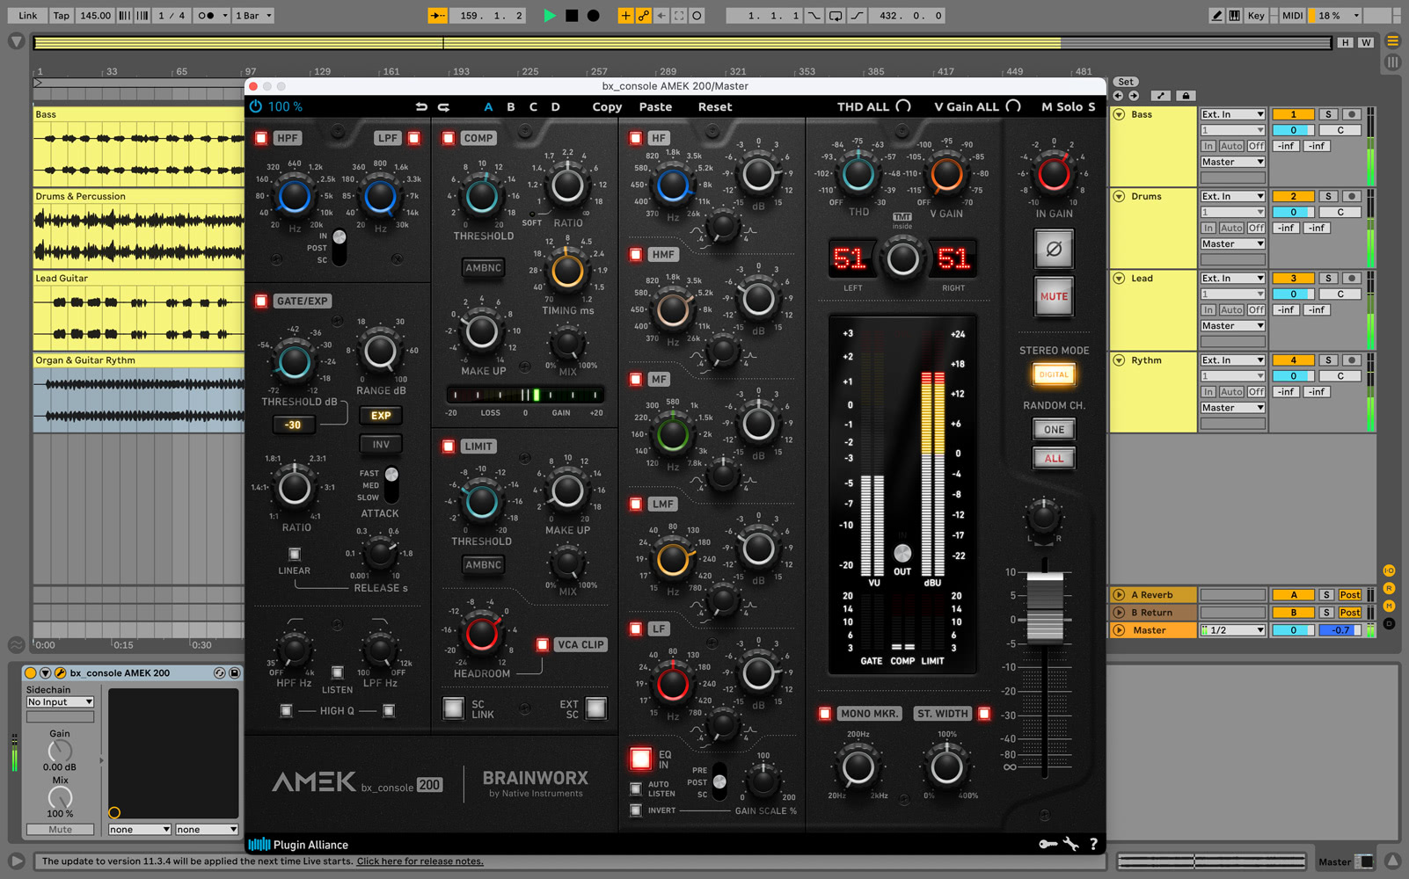Click the random channel ALL button

[x=1054, y=458]
